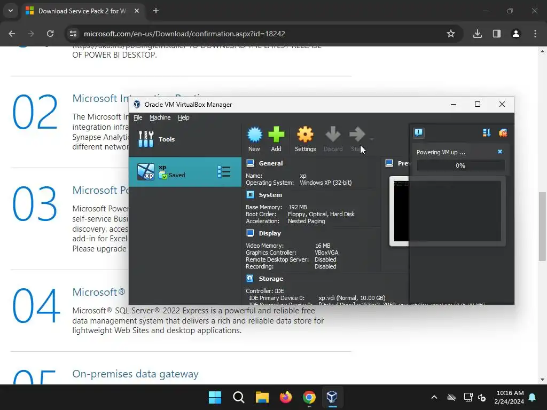
Task: Click the 'VBoxVGA' graphics controller value
Action: click(x=326, y=253)
